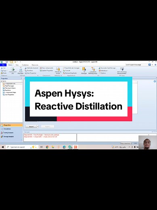This screenshot has width=157, height=210.
Task: Select Fluid Packages in navigation tree
Action: (9, 86)
